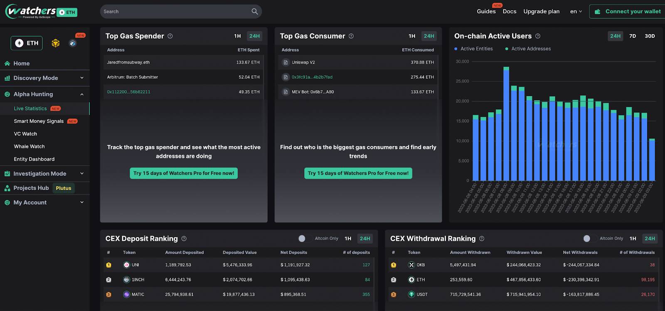Click the MATIC token icon
Image resolution: width=665 pixels, height=311 pixels.
click(126, 294)
